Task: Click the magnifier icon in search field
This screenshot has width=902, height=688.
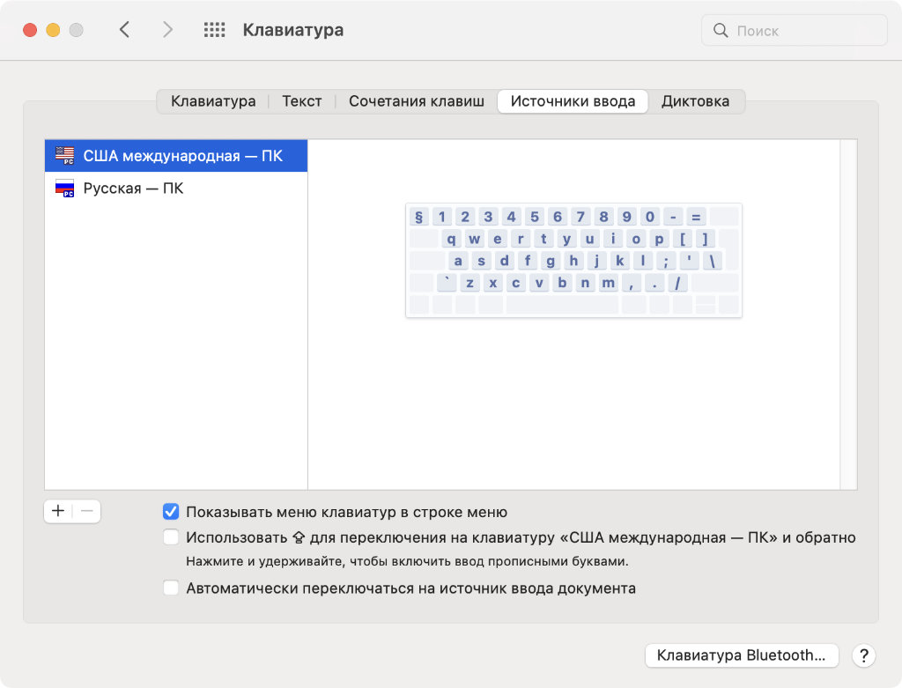Action: [721, 31]
